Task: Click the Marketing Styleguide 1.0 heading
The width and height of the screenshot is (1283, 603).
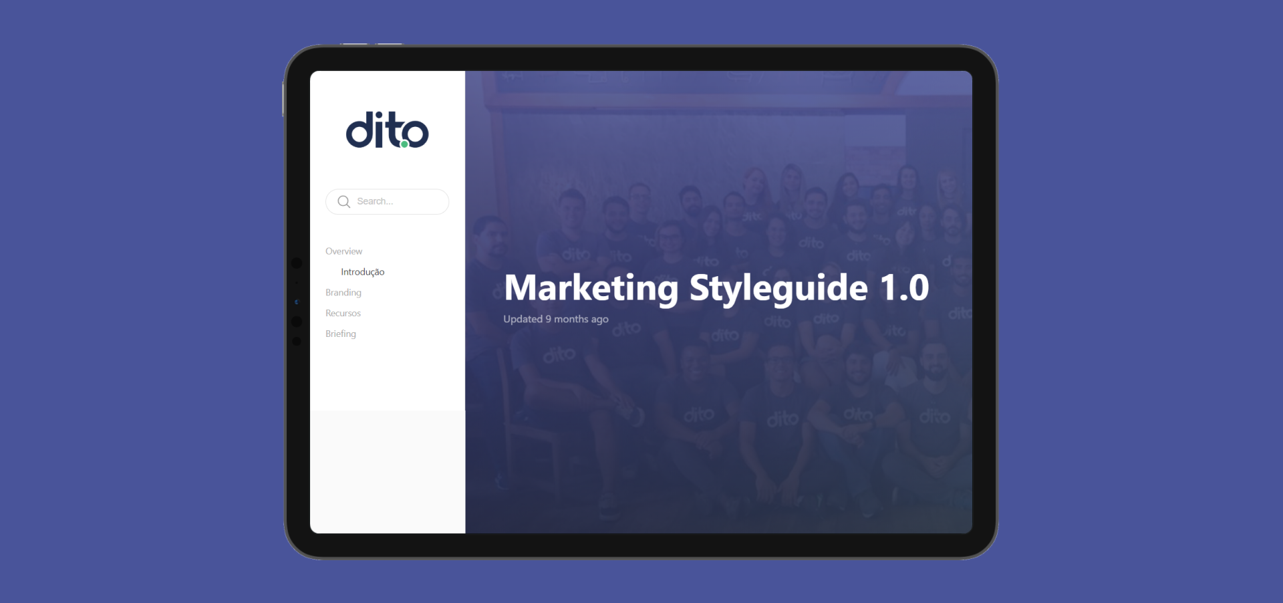Action: 716,288
